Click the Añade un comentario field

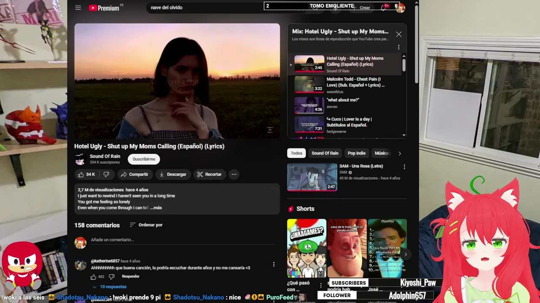(x=184, y=240)
